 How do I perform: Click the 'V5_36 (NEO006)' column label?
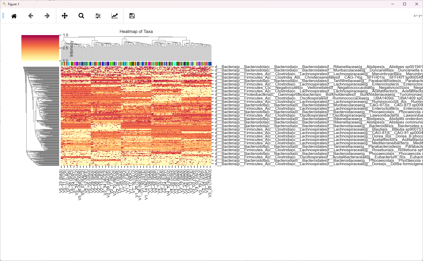[80, 185]
